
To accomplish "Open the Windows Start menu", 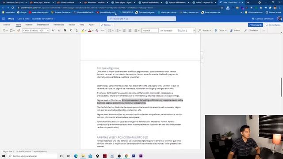I will [4, 156].
